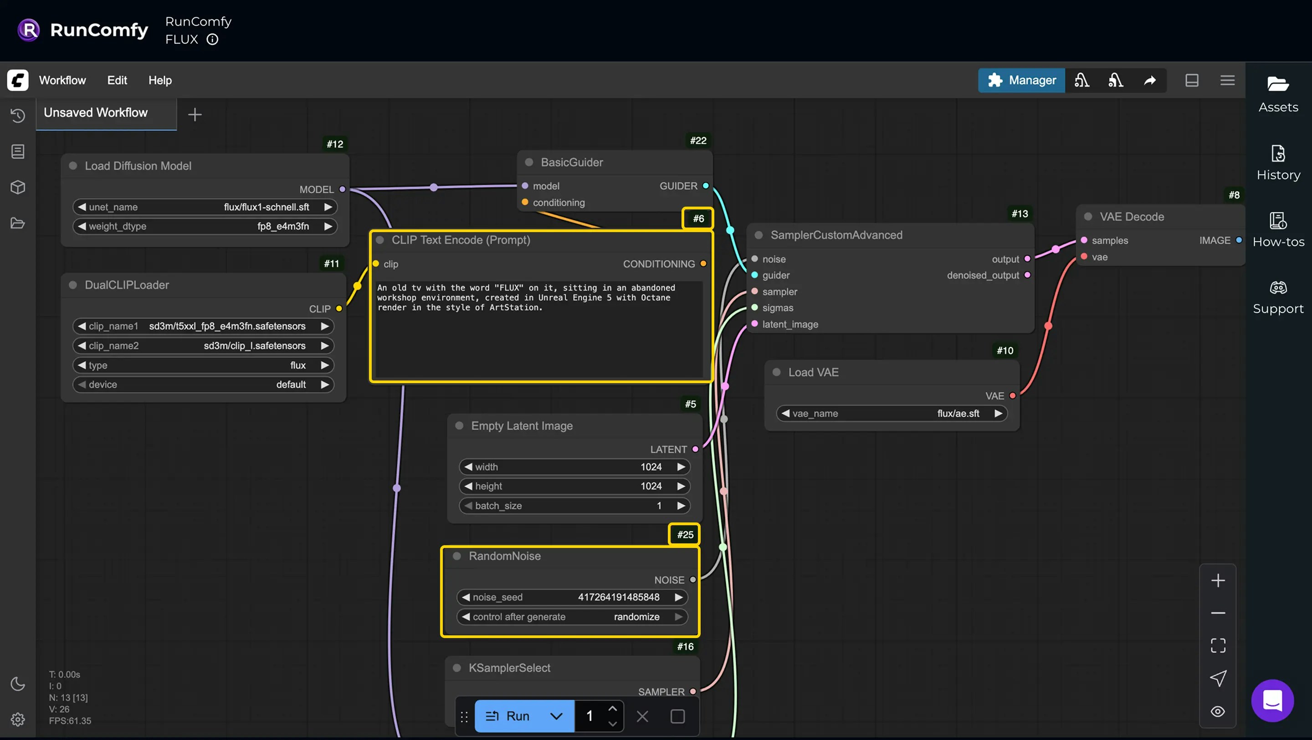Collapse the Load VAE node
The image size is (1312, 740).
pyautogui.click(x=777, y=372)
